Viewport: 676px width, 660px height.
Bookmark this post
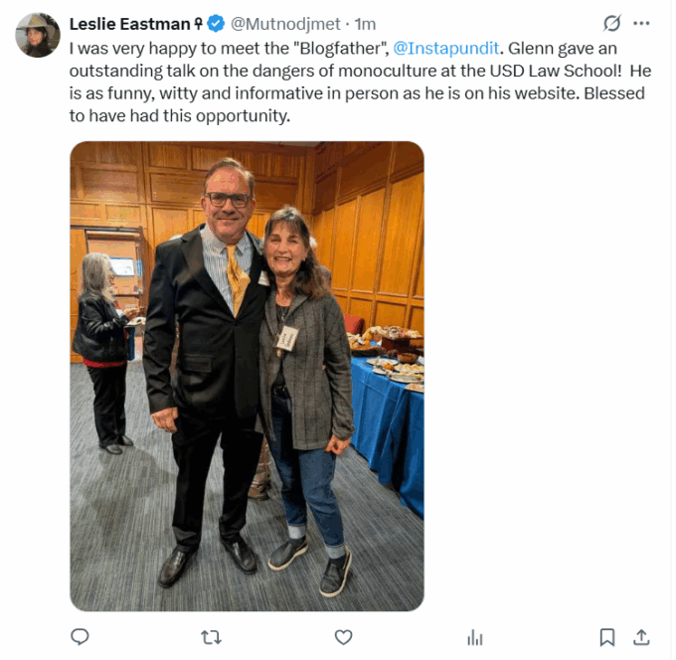click(x=607, y=637)
